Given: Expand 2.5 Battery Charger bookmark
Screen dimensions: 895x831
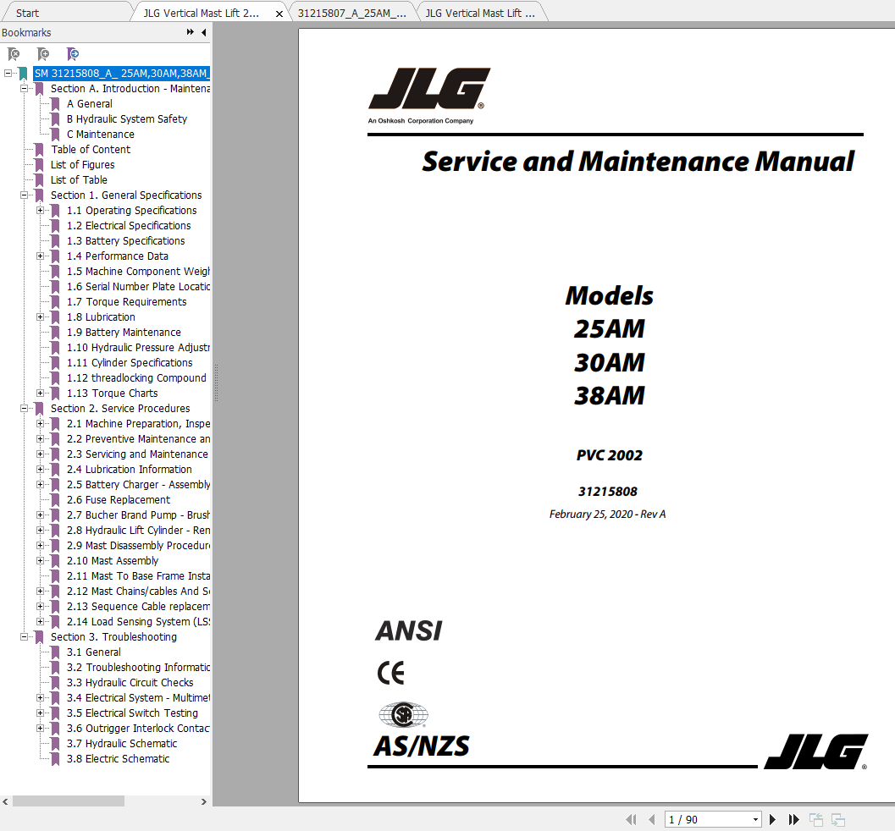Looking at the screenshot, I should pos(40,484).
